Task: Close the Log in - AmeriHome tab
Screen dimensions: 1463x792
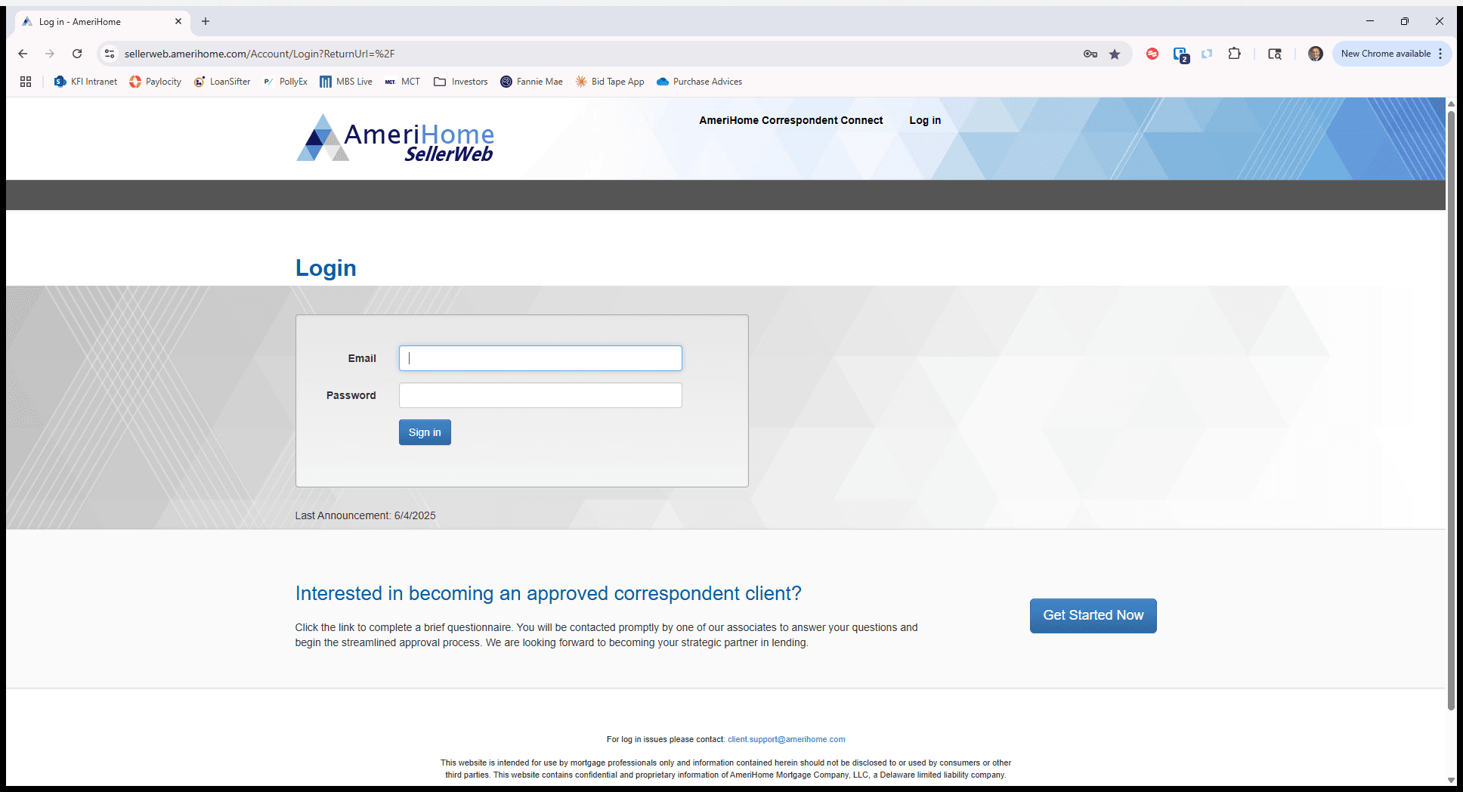Action: [x=178, y=21]
